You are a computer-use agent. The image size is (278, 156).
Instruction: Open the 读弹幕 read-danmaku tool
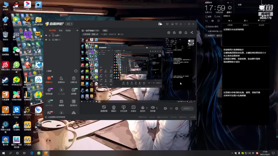74,91
